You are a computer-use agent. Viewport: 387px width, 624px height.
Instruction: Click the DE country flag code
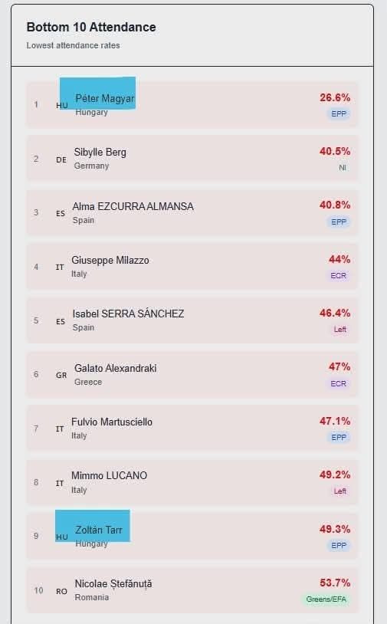[x=61, y=160]
